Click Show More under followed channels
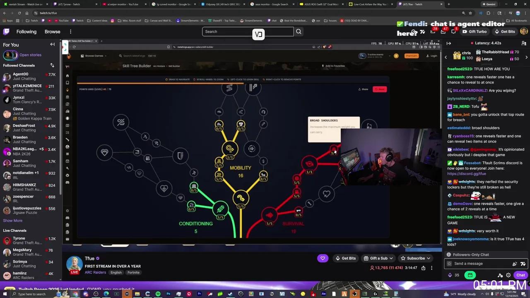The image size is (530, 298). pos(12,221)
